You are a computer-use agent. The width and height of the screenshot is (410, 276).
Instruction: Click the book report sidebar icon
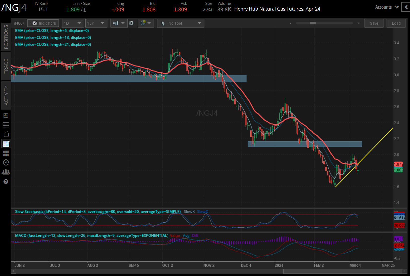point(6,116)
